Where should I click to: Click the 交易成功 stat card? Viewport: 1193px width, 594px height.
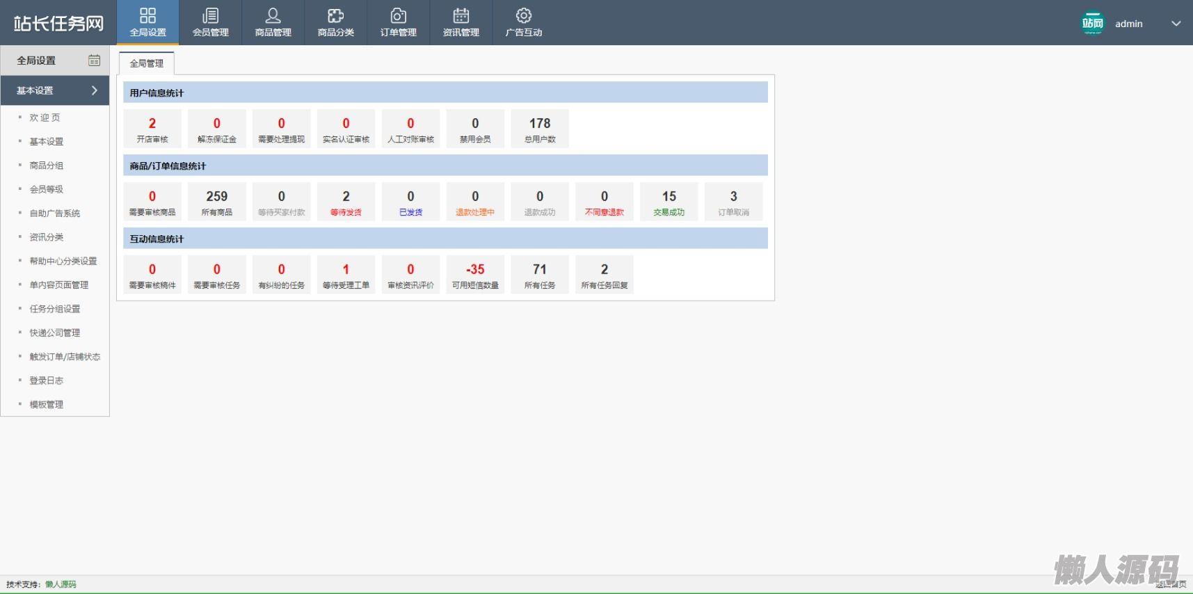click(669, 202)
